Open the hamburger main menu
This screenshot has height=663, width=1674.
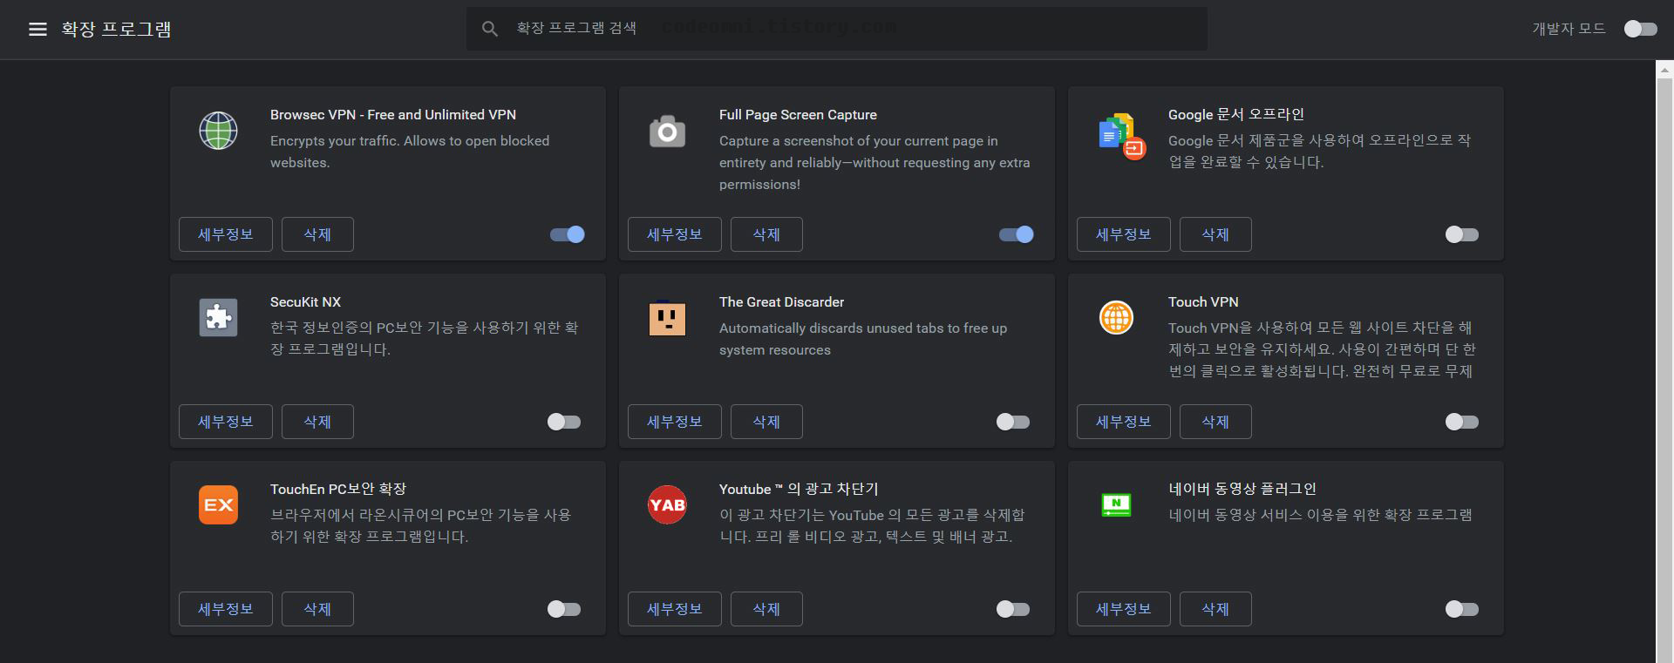[x=37, y=30]
